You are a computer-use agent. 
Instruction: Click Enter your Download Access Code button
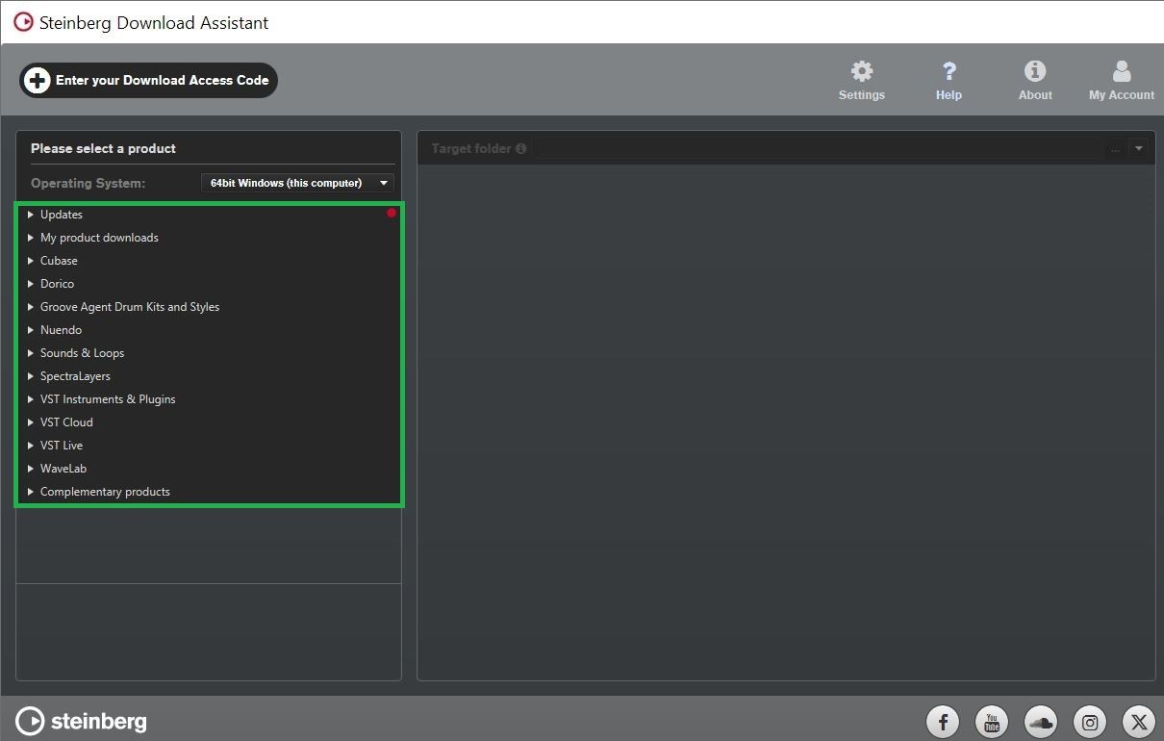point(148,80)
